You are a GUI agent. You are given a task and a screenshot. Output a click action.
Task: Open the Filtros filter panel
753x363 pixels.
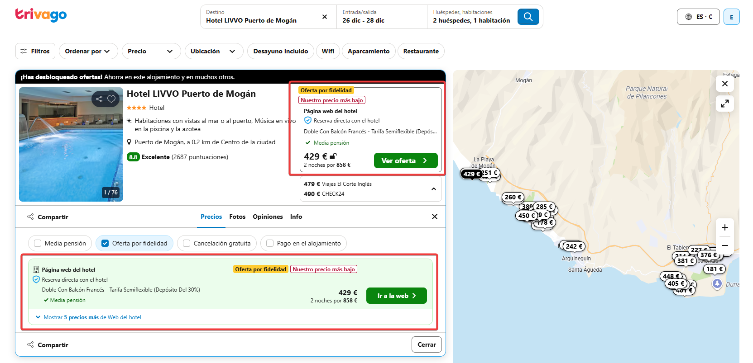tap(35, 51)
